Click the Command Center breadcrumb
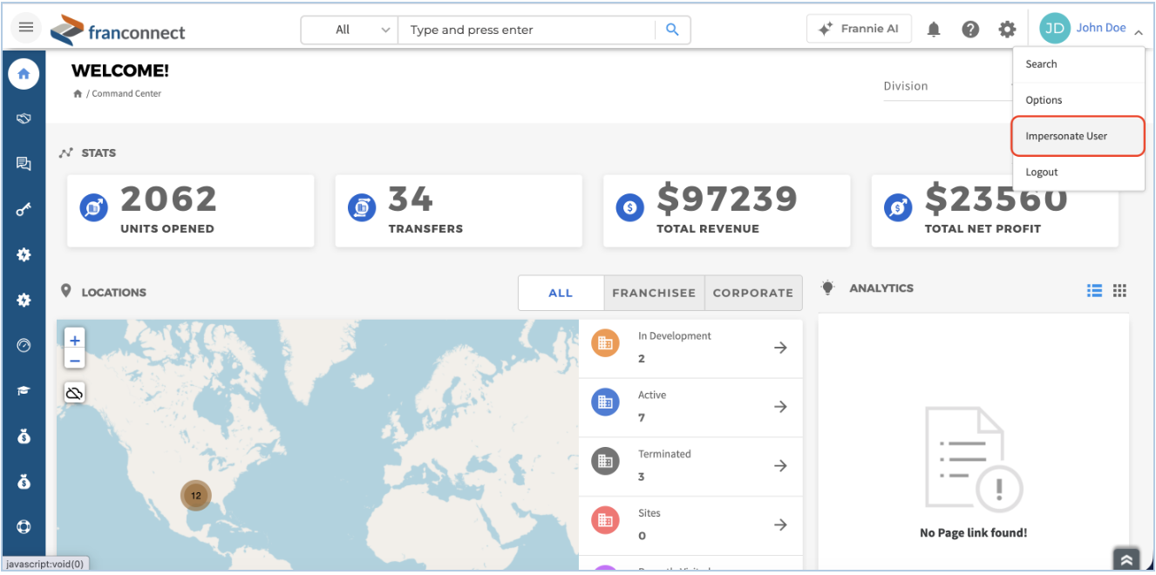 (x=126, y=93)
